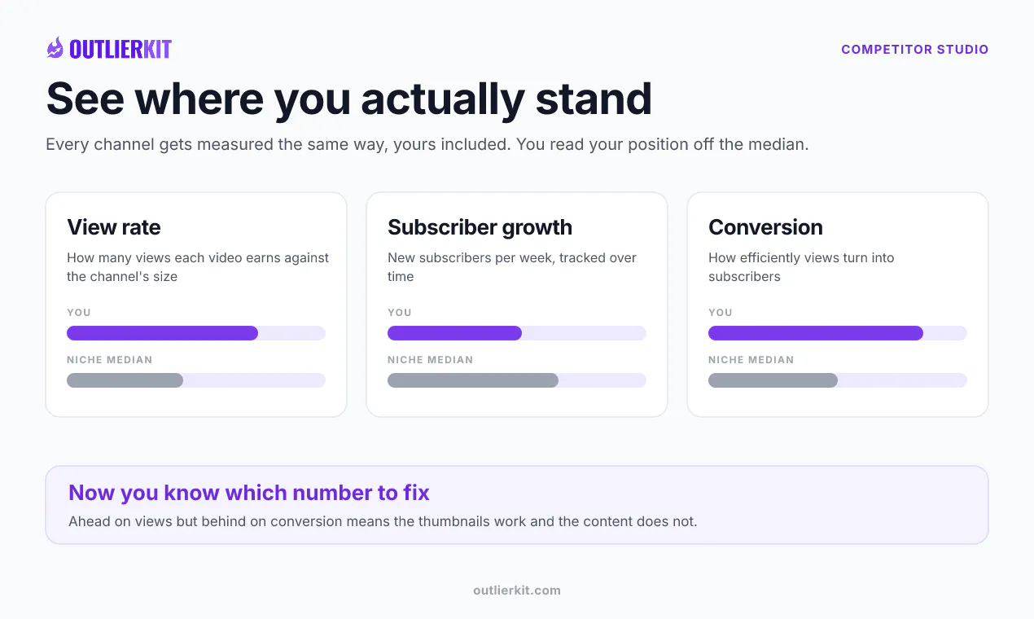Select the Conversion card heading
This screenshot has height=619, width=1034.
coord(765,227)
